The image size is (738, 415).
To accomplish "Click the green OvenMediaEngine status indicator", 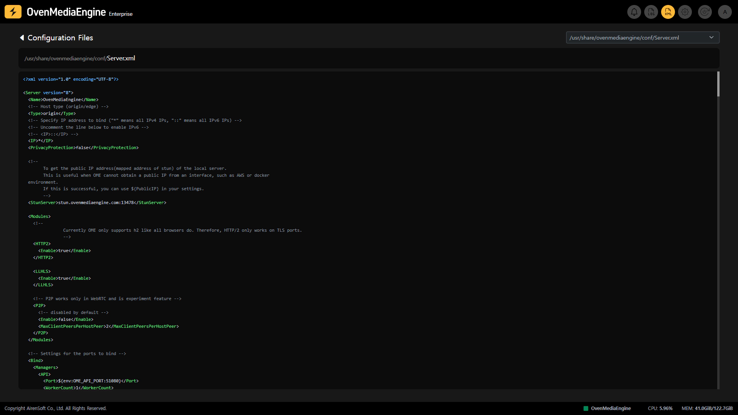I will point(586,408).
